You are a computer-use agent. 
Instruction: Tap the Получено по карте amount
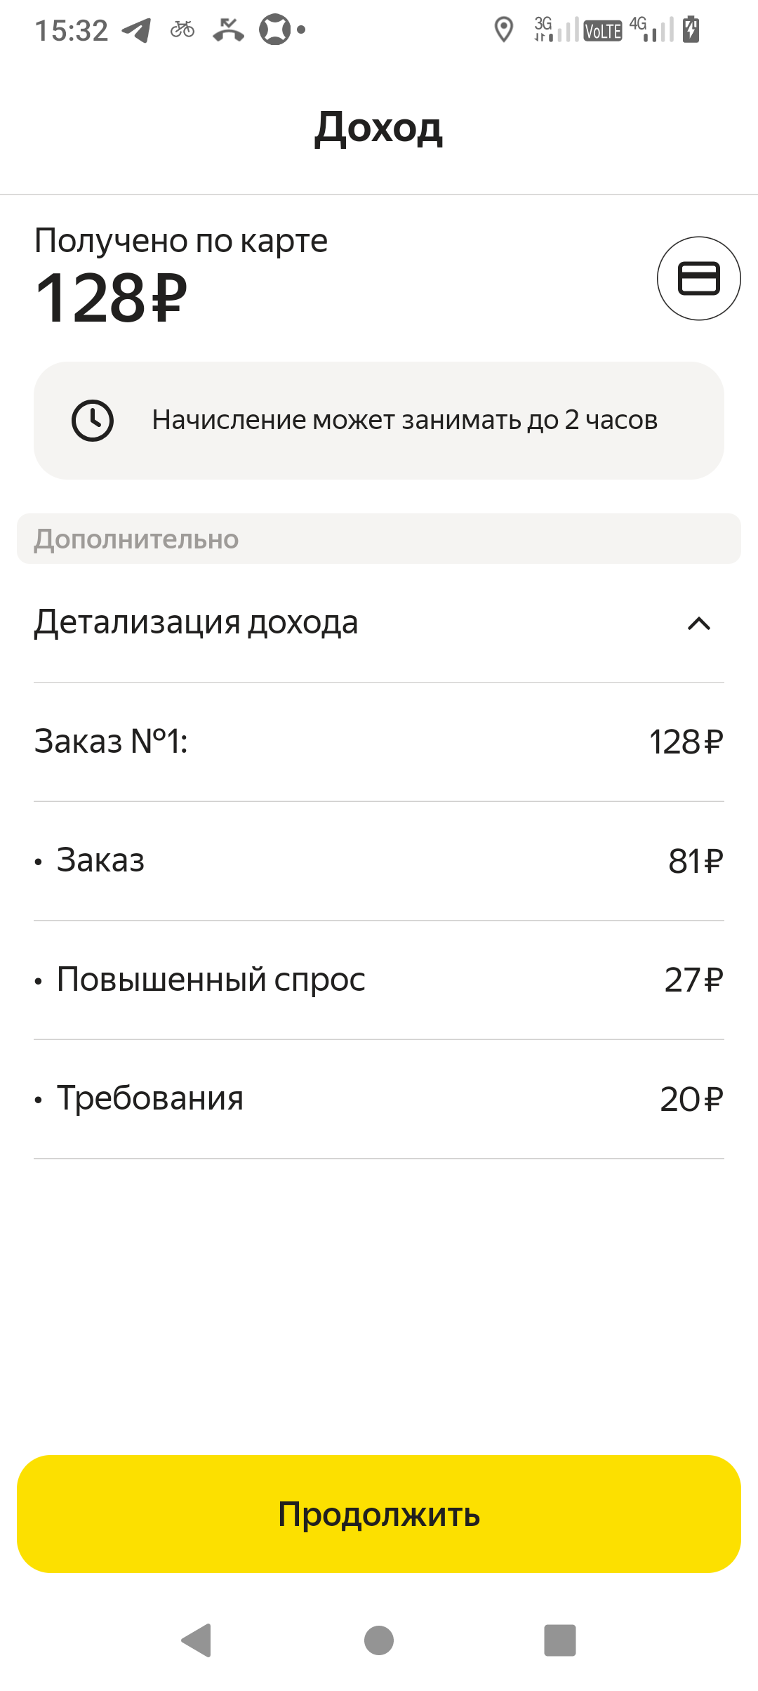tap(111, 298)
